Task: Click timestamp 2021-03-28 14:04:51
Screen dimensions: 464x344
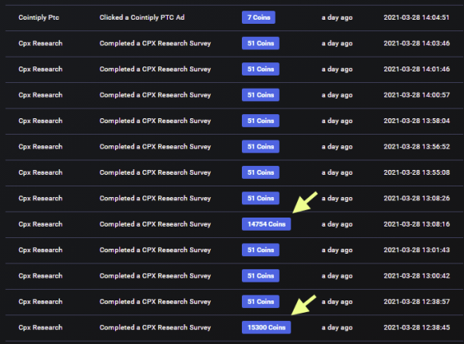Action: point(416,17)
